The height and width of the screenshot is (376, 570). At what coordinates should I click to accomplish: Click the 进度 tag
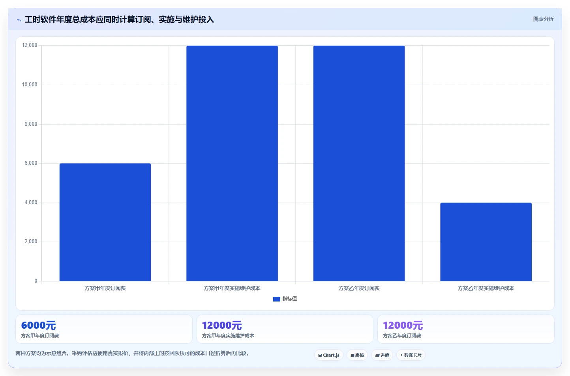(x=382, y=355)
